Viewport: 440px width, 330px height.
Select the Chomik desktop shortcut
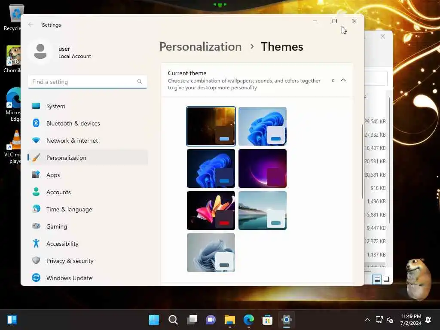pyautogui.click(x=12, y=59)
